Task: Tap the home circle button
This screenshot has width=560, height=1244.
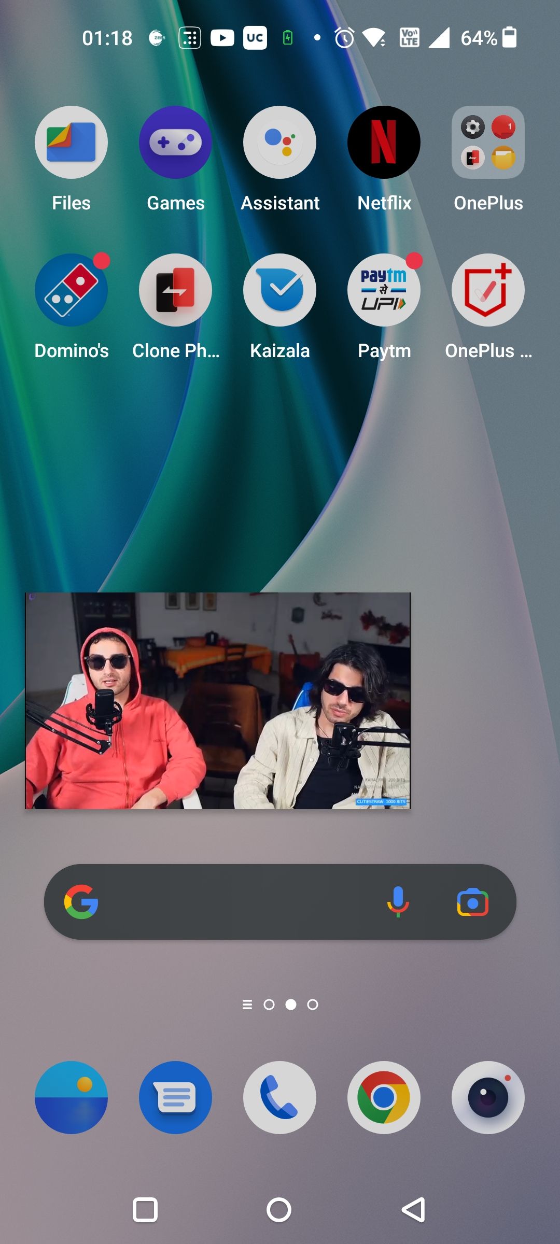Action: pyautogui.click(x=279, y=1210)
